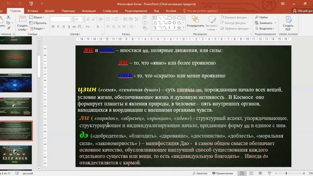Toggle align text left
Image resolution: width=313 pixels, height=176 pixels.
click(108, 26)
